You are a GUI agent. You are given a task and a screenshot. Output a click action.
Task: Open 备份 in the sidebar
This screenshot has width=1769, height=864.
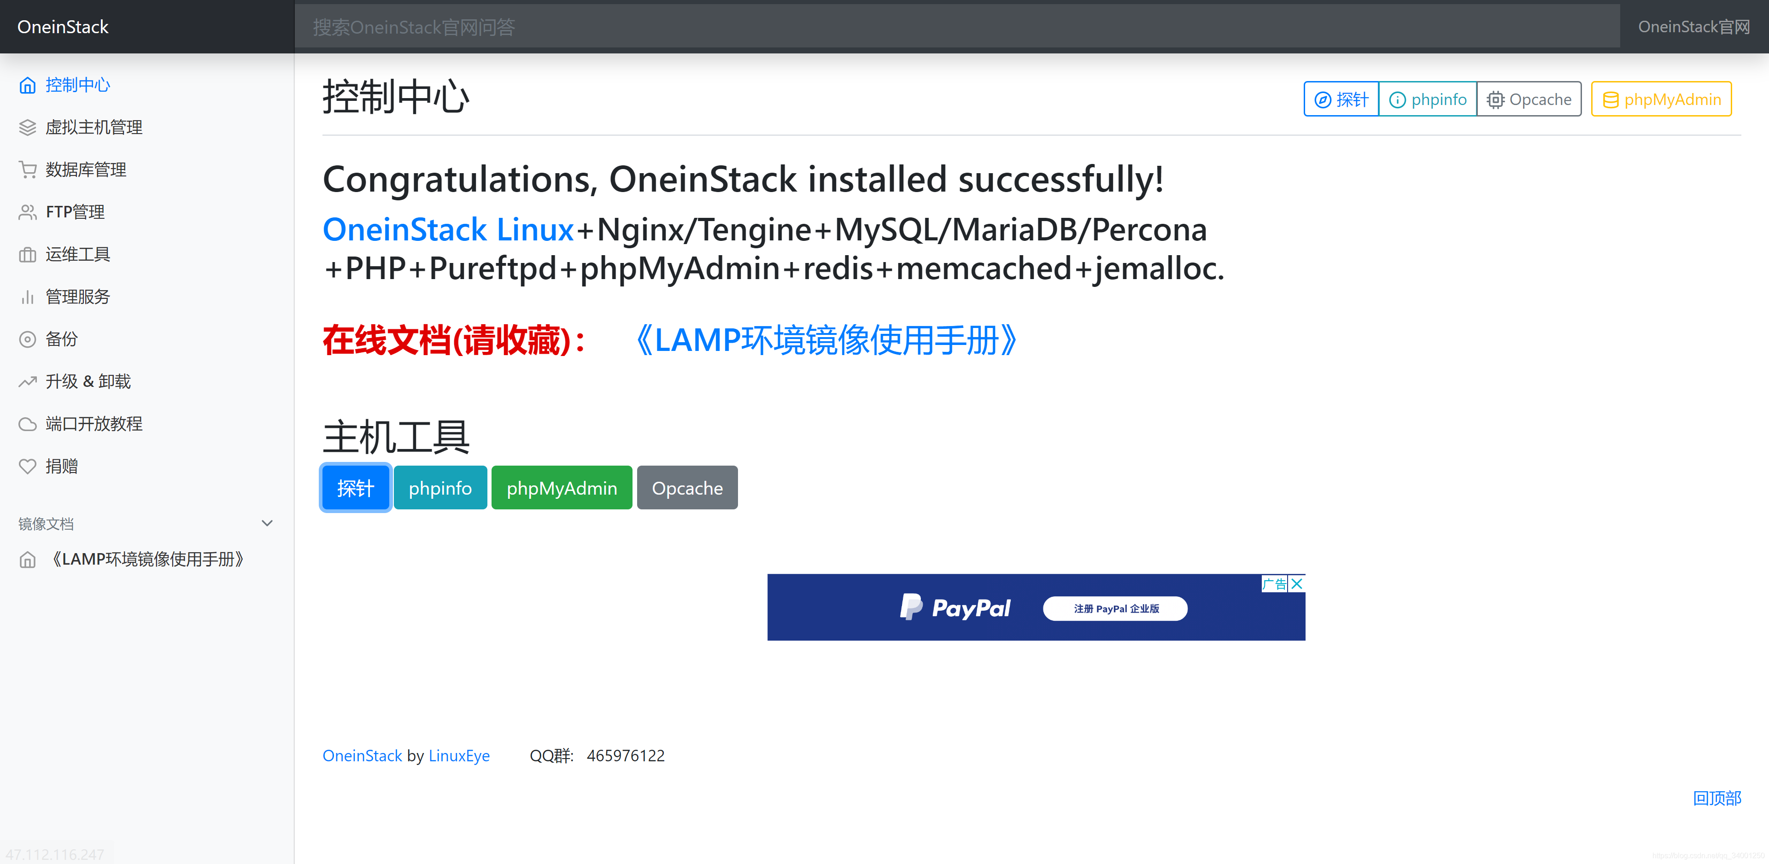click(62, 339)
